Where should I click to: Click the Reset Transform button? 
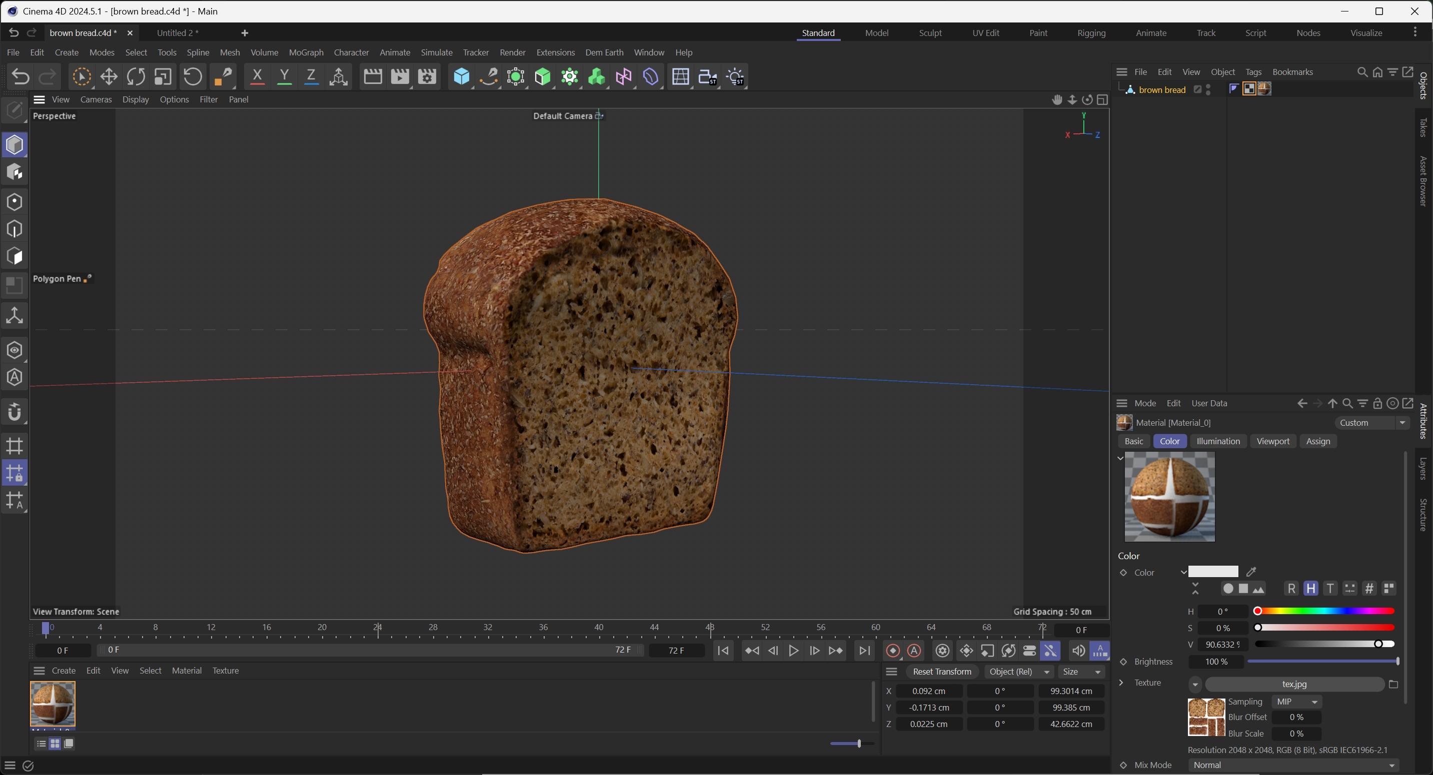click(941, 672)
